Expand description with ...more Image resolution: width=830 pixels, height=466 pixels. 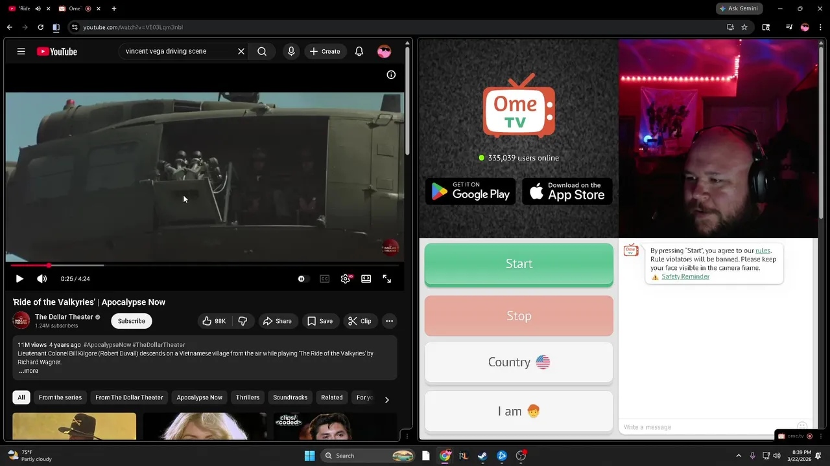[x=28, y=371]
